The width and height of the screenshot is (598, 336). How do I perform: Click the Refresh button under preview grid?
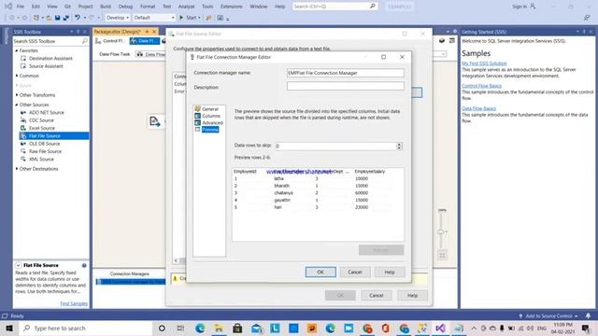point(381,250)
